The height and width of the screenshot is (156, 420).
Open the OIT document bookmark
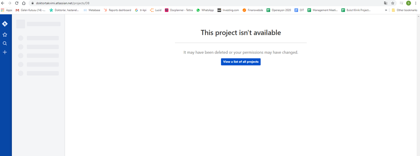tap(300, 10)
